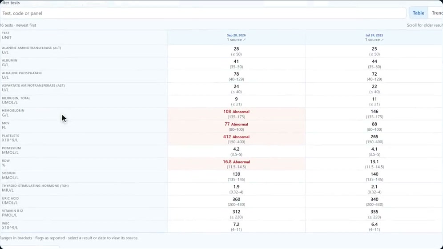The image size is (443, 249).
Task: Select TSH result 1.9
Action: pyautogui.click(x=236, y=187)
